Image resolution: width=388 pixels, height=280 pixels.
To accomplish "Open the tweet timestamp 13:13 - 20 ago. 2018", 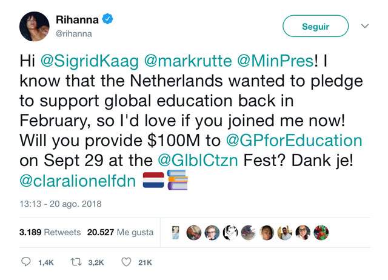I will 61,204.
